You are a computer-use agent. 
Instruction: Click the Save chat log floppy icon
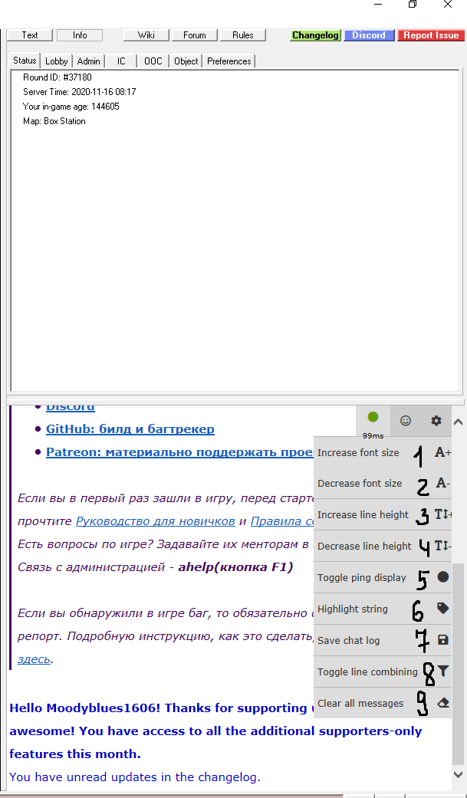click(x=442, y=641)
